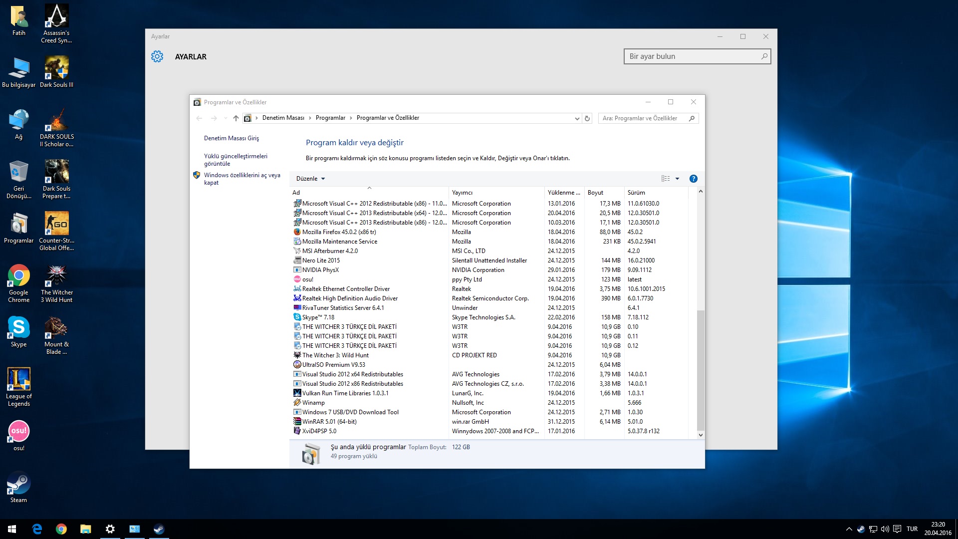Click the volume icon in system tray

point(885,529)
